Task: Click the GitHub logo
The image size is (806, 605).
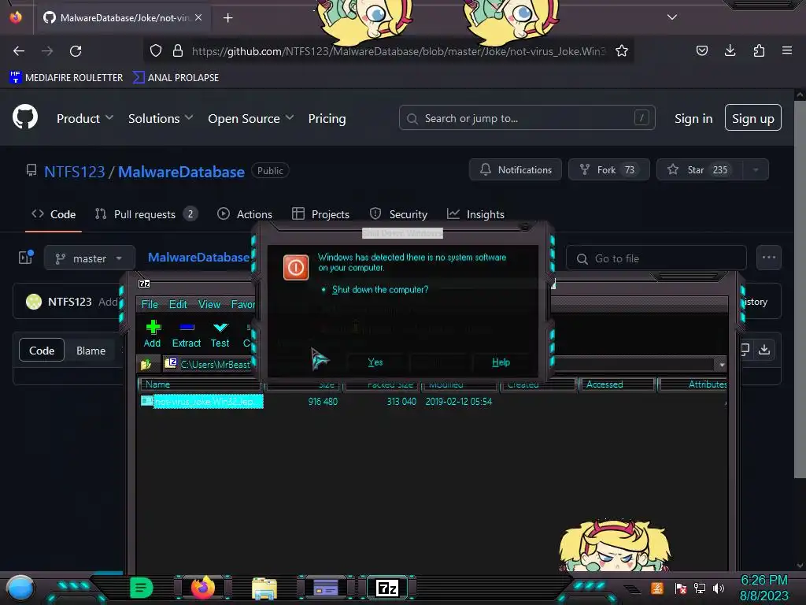Action: [25, 117]
